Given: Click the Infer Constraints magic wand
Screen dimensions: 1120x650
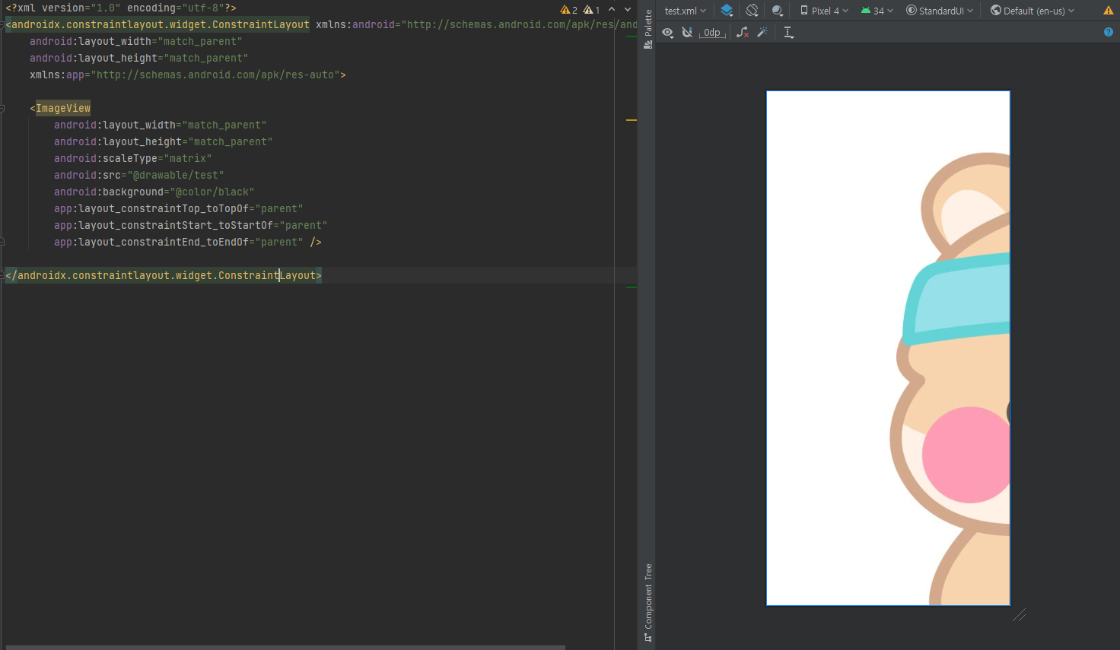Looking at the screenshot, I should click(762, 32).
